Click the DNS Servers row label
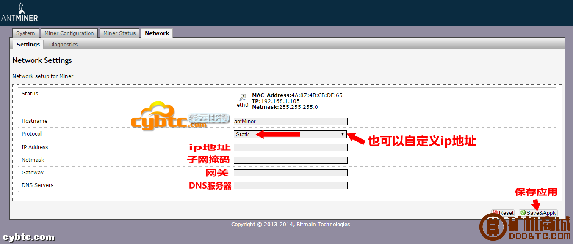Viewport: 573px width, 244px height. point(38,185)
